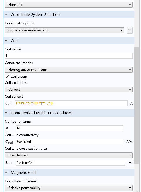Click the Coil current expression field
This screenshot has width=141, height=192.
71,103
